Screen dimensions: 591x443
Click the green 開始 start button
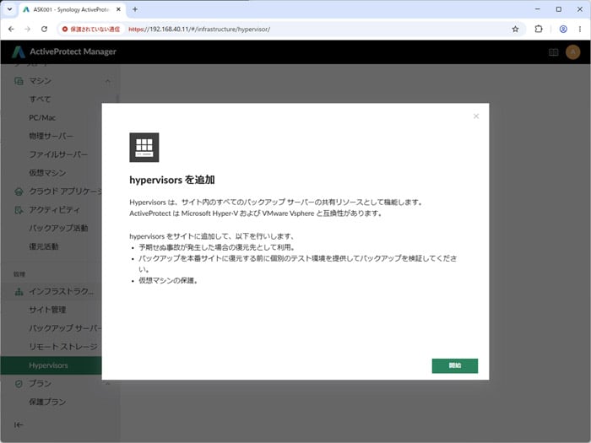pos(454,365)
